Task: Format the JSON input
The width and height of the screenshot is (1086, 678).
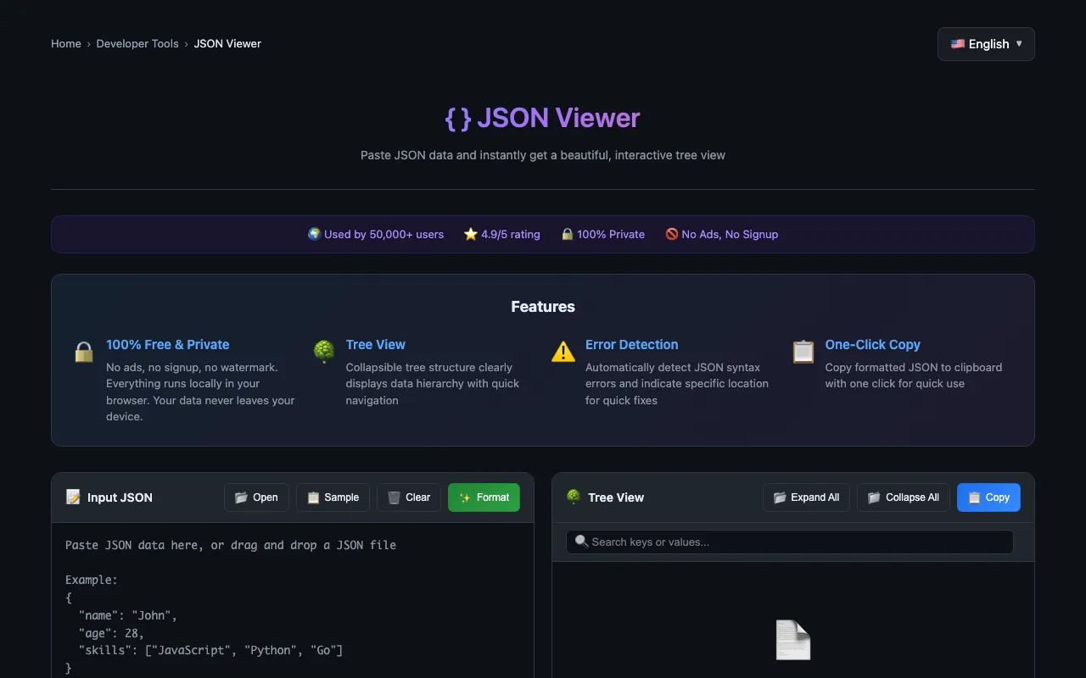Action: [x=484, y=497]
